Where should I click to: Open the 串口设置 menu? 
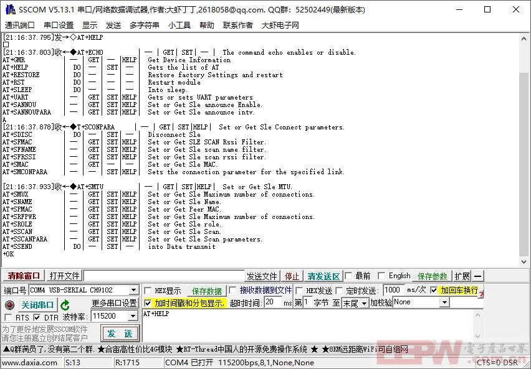[x=59, y=25]
